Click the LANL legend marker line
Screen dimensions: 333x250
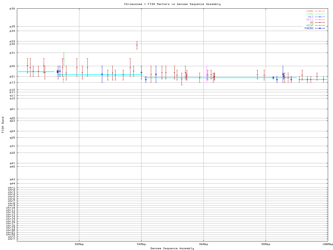320,14
